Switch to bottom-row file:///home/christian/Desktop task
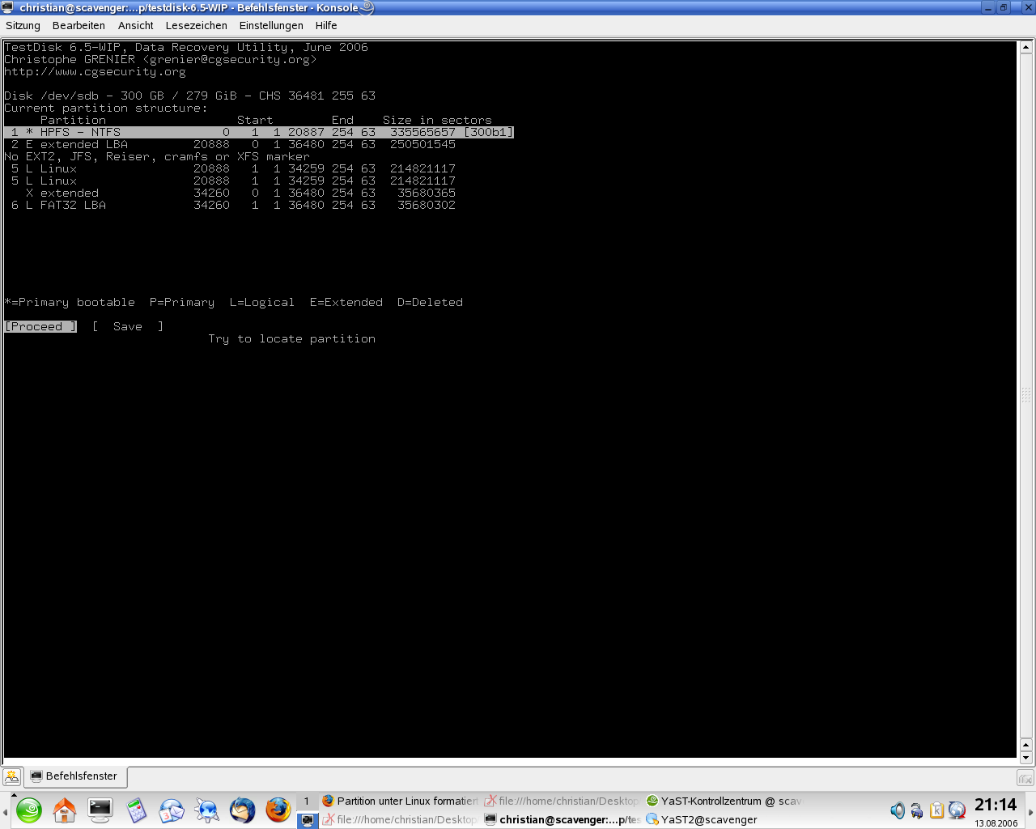This screenshot has height=829, width=1036. coord(400,820)
